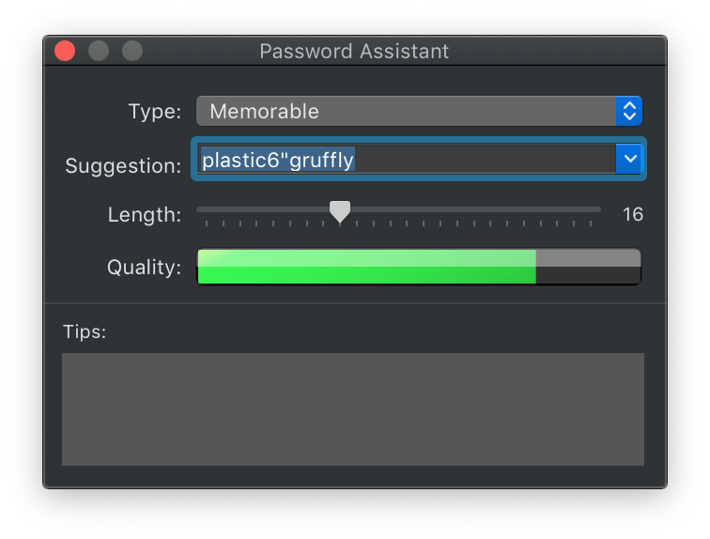The image size is (710, 539).
Task: Open the Type popup showing Memorable
Action: click(406, 111)
